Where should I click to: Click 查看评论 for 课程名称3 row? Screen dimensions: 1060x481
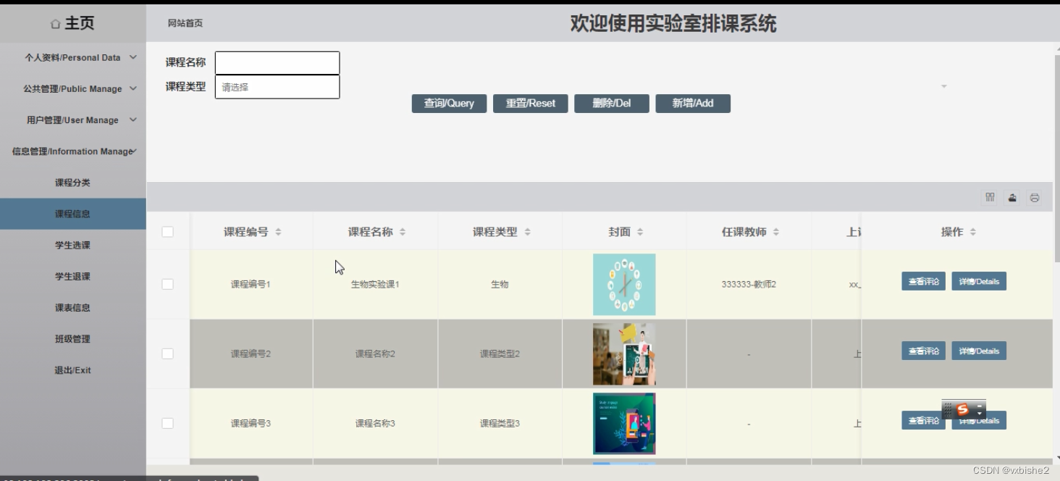923,420
